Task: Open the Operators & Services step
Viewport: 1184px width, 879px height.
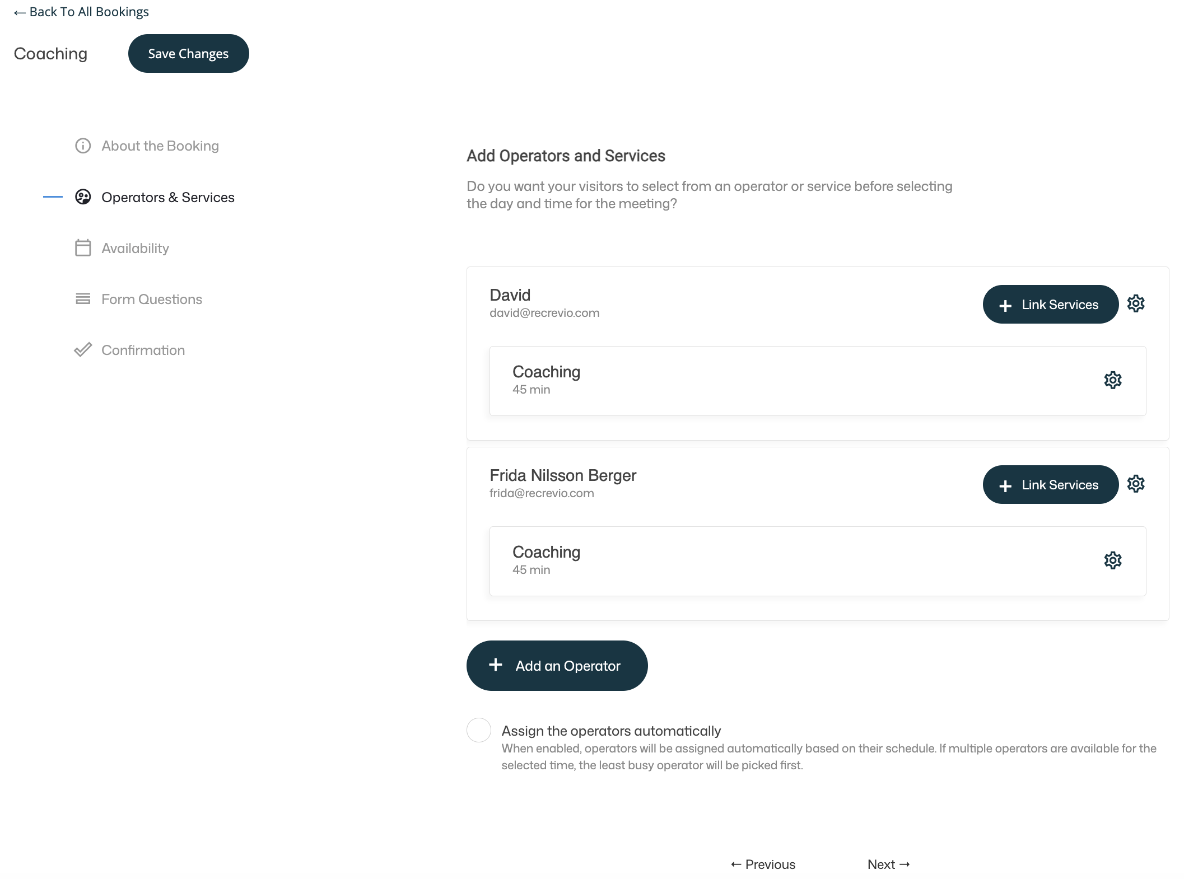Action: point(167,198)
